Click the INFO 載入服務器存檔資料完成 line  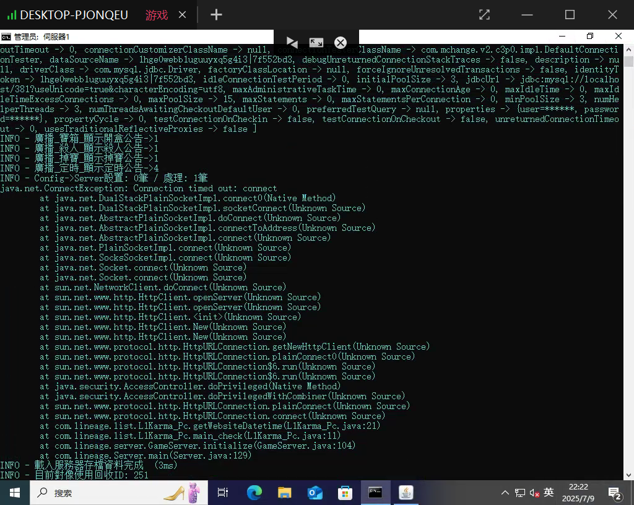click(x=89, y=465)
